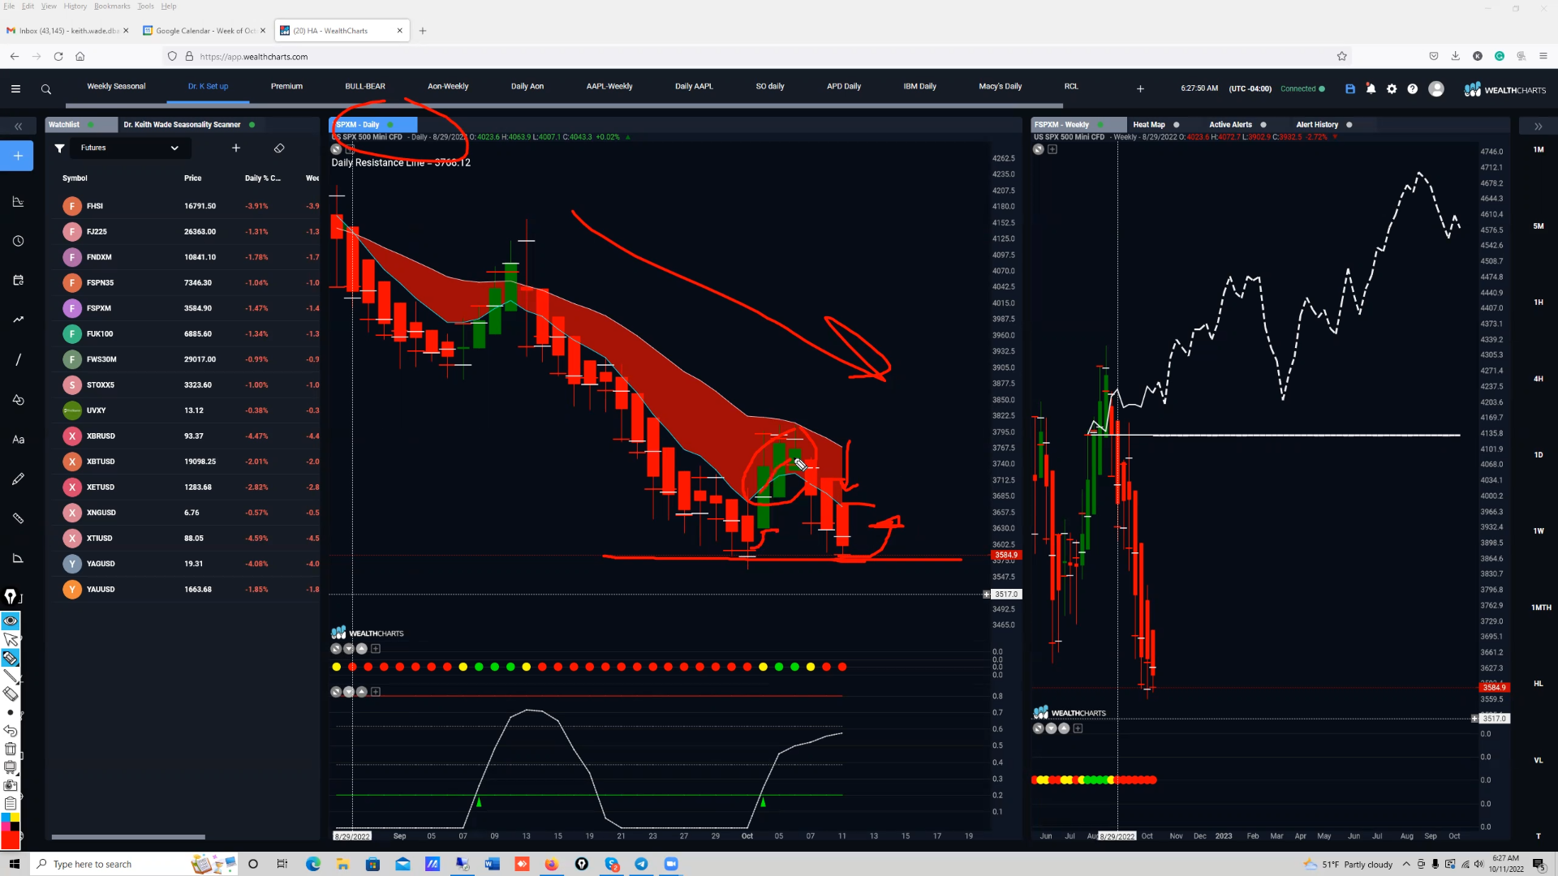Viewport: 1558px width, 876px height.
Task: Select the 1D timeframe button
Action: click(1539, 455)
